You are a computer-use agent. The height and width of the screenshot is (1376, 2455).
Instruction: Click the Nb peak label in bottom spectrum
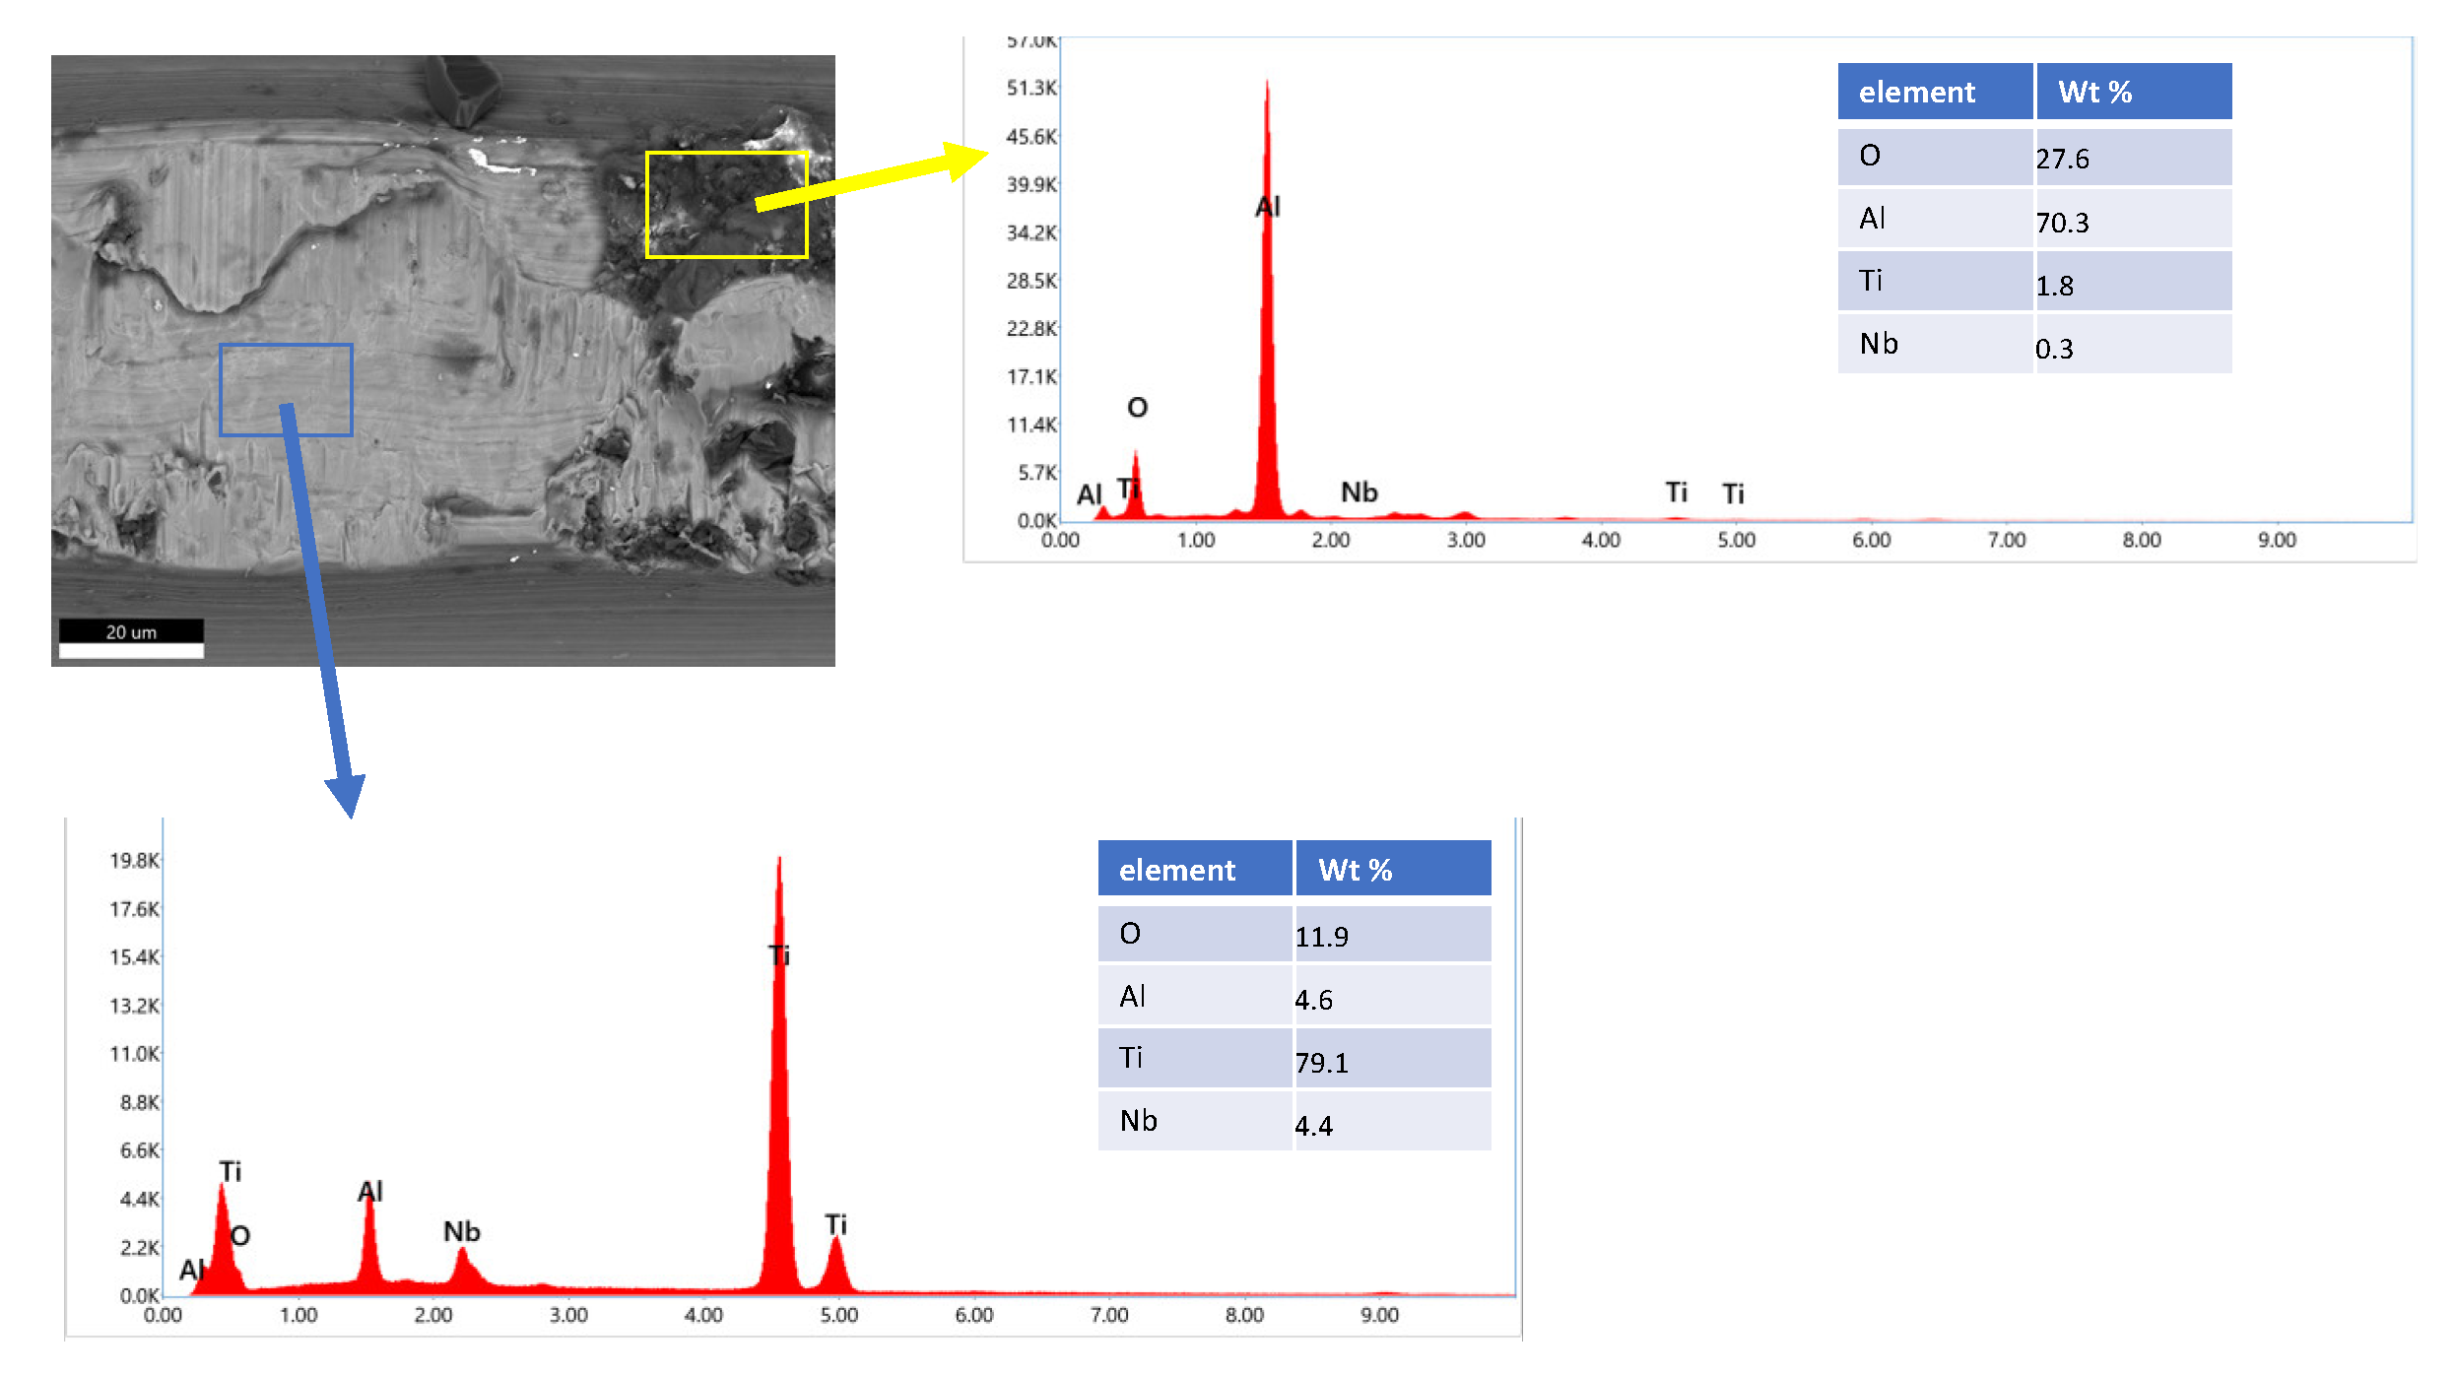[x=461, y=1231]
